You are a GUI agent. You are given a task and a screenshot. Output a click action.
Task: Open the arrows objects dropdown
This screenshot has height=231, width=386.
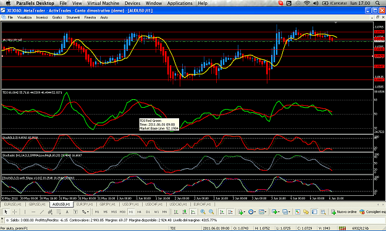click(85, 212)
